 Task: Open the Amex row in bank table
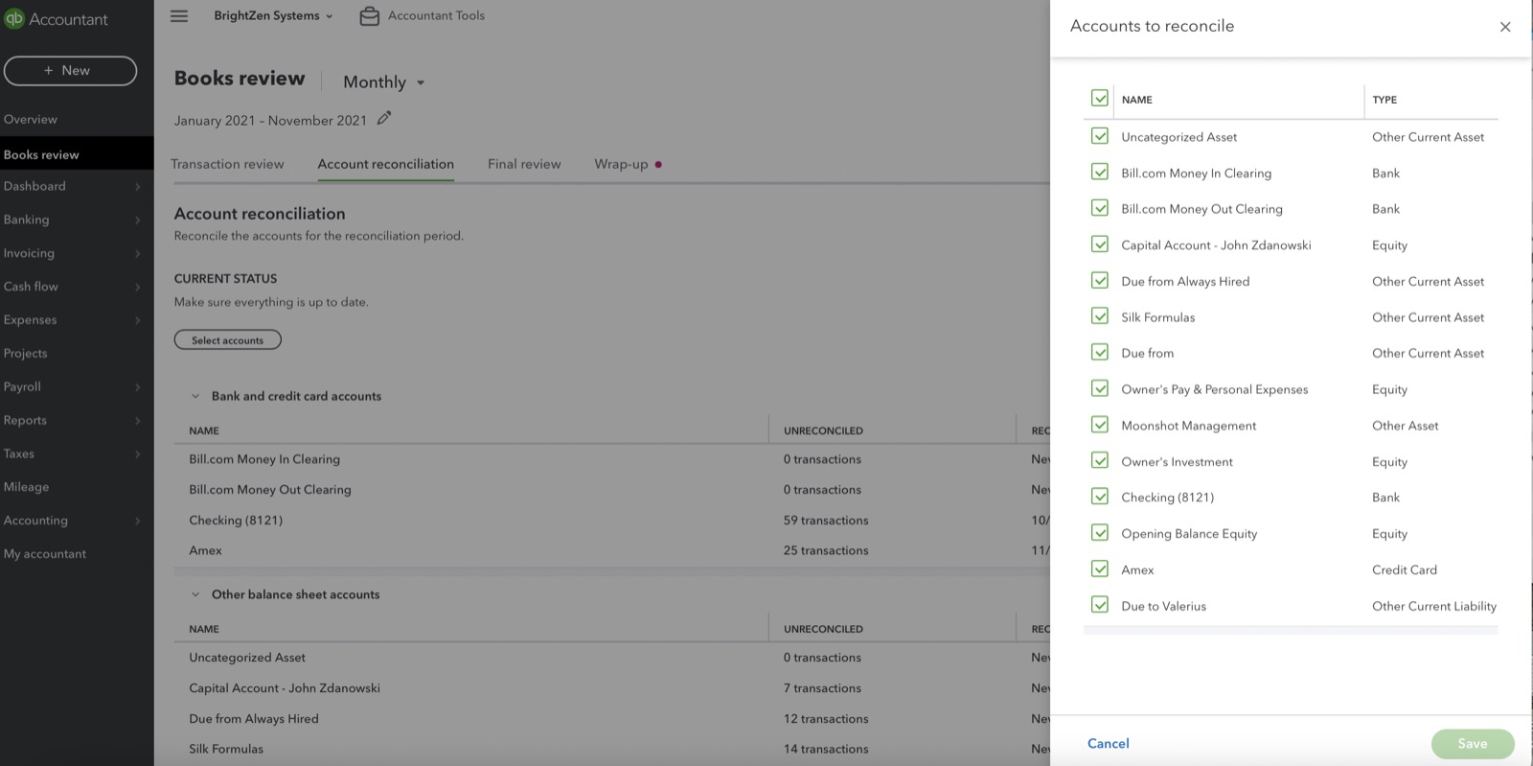pos(205,551)
